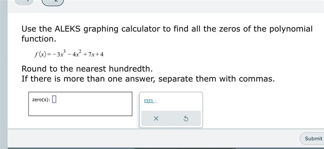
Task: Click empty space below zero(s) in answer box
Action: pyautogui.click(x=80, y=110)
